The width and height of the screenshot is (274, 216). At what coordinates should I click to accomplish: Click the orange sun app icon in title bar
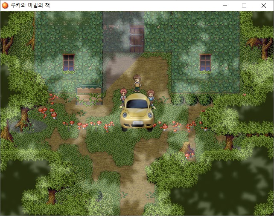(x=5, y=6)
